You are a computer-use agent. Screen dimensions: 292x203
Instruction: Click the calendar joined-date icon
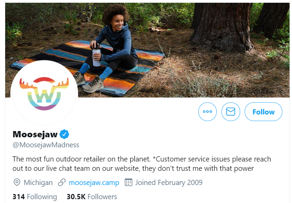[128, 182]
